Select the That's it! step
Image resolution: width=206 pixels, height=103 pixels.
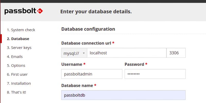click(x=16, y=92)
